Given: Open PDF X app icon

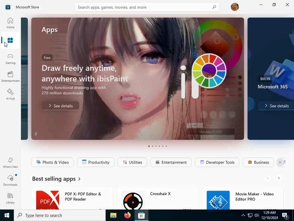Looking at the screenshot, I should point(48,200).
